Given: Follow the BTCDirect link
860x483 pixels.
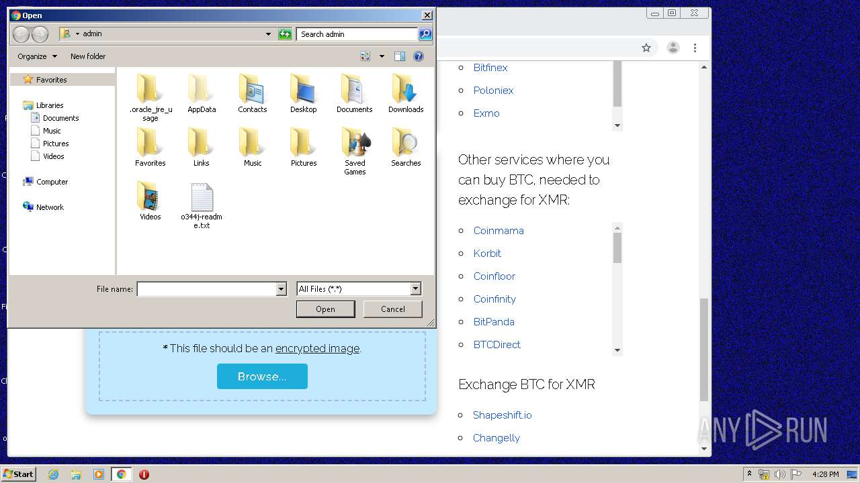Looking at the screenshot, I should [497, 345].
